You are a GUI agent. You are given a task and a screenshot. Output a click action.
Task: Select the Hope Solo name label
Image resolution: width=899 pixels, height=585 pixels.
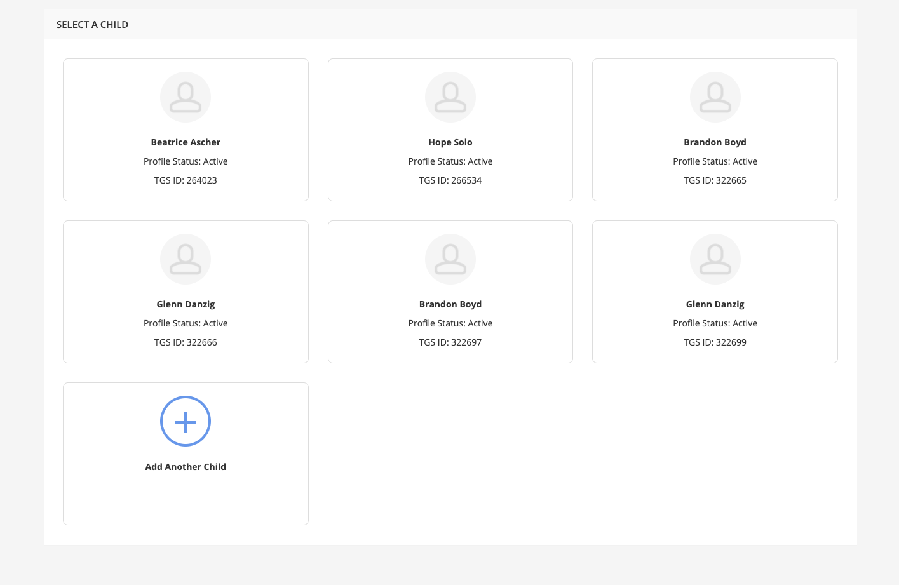pyautogui.click(x=450, y=142)
